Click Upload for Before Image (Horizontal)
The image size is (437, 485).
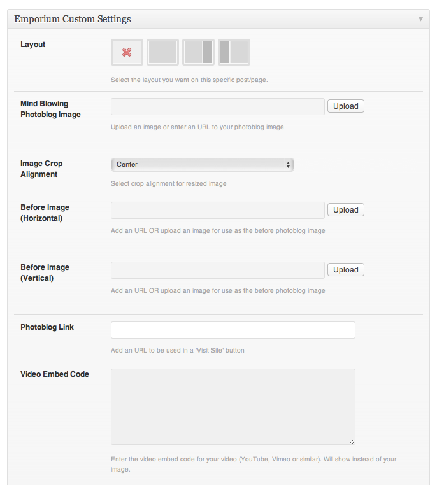[x=346, y=210]
